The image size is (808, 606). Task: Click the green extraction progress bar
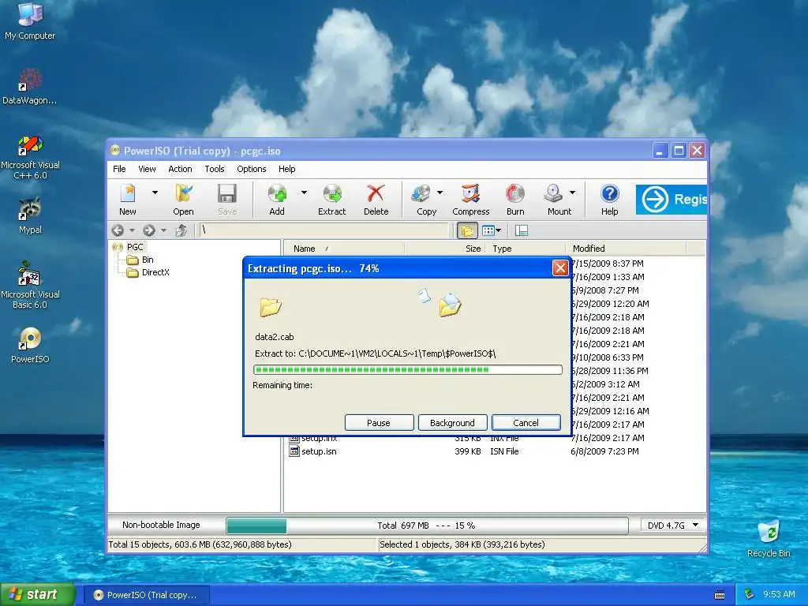(408, 369)
